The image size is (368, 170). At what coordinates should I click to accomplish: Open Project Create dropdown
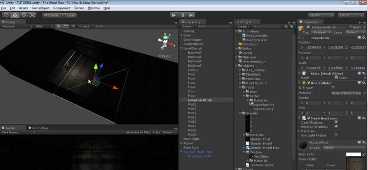pos(243,26)
